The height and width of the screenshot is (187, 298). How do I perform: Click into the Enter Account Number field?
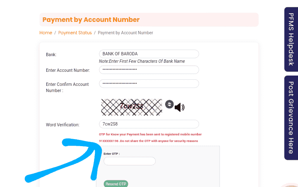(149, 70)
